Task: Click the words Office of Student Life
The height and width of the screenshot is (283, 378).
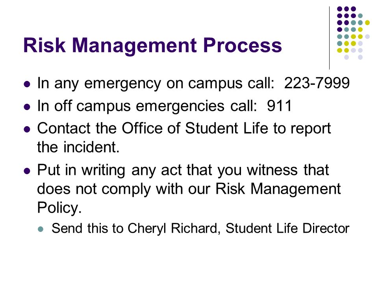Action: coord(195,128)
